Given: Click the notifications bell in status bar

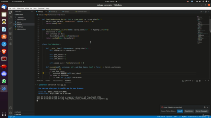Looking at the screenshot, I should point(209,117).
